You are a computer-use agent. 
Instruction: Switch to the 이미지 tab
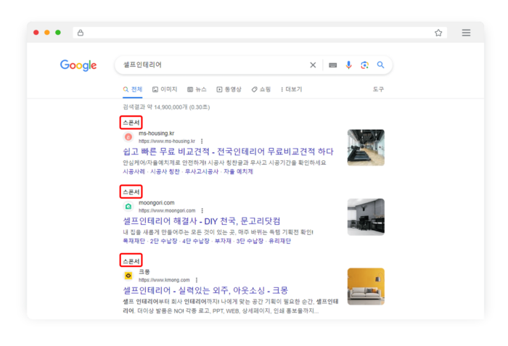point(165,89)
